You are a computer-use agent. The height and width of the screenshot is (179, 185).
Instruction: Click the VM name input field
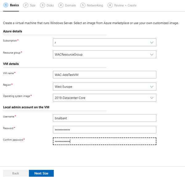[x=105, y=75]
